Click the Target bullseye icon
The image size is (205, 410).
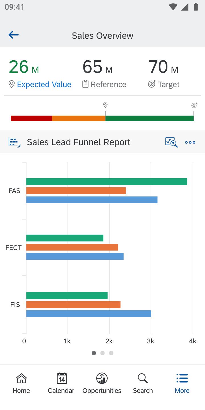(152, 84)
